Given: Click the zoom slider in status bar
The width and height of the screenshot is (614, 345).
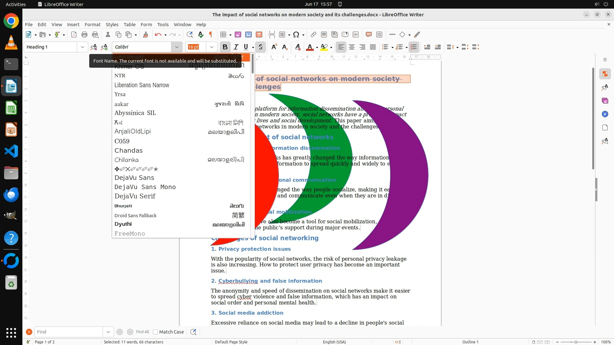Looking at the screenshot, I should click(x=576, y=342).
